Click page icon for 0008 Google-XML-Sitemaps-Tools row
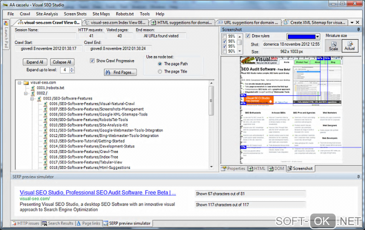 (x=46, y=114)
